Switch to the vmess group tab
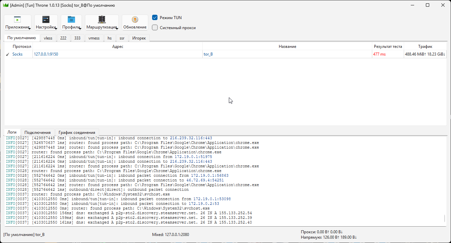Viewport: 451px width, 243px height. (x=94, y=38)
